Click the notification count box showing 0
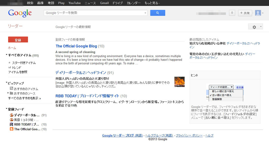 pyautogui.click(x=232, y=13)
